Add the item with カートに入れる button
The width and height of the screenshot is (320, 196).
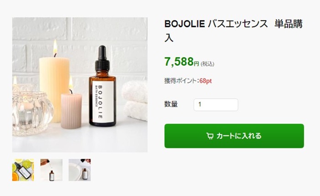(x=234, y=136)
